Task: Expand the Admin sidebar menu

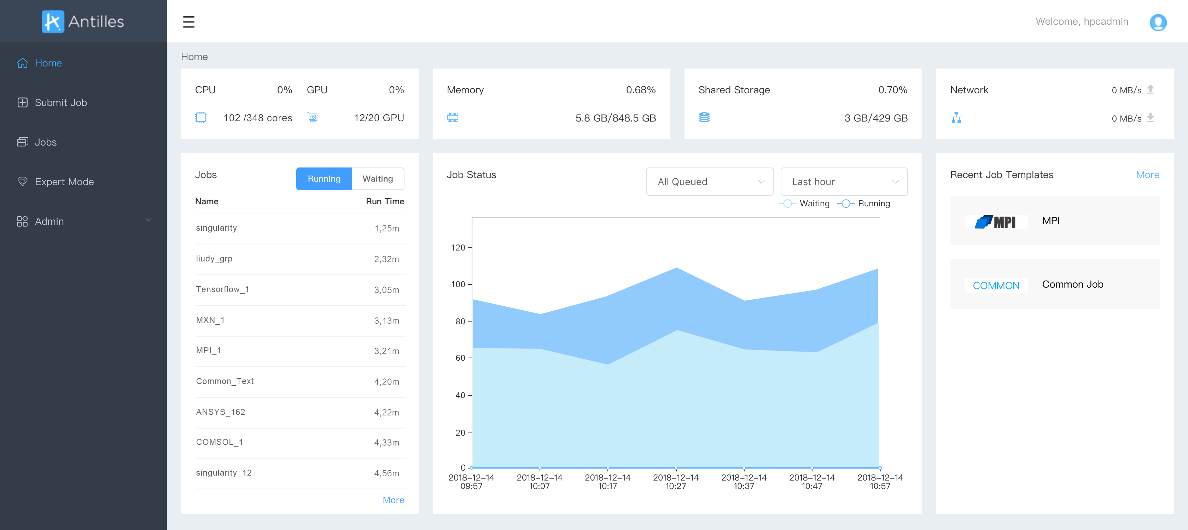Action: pyautogui.click(x=83, y=221)
